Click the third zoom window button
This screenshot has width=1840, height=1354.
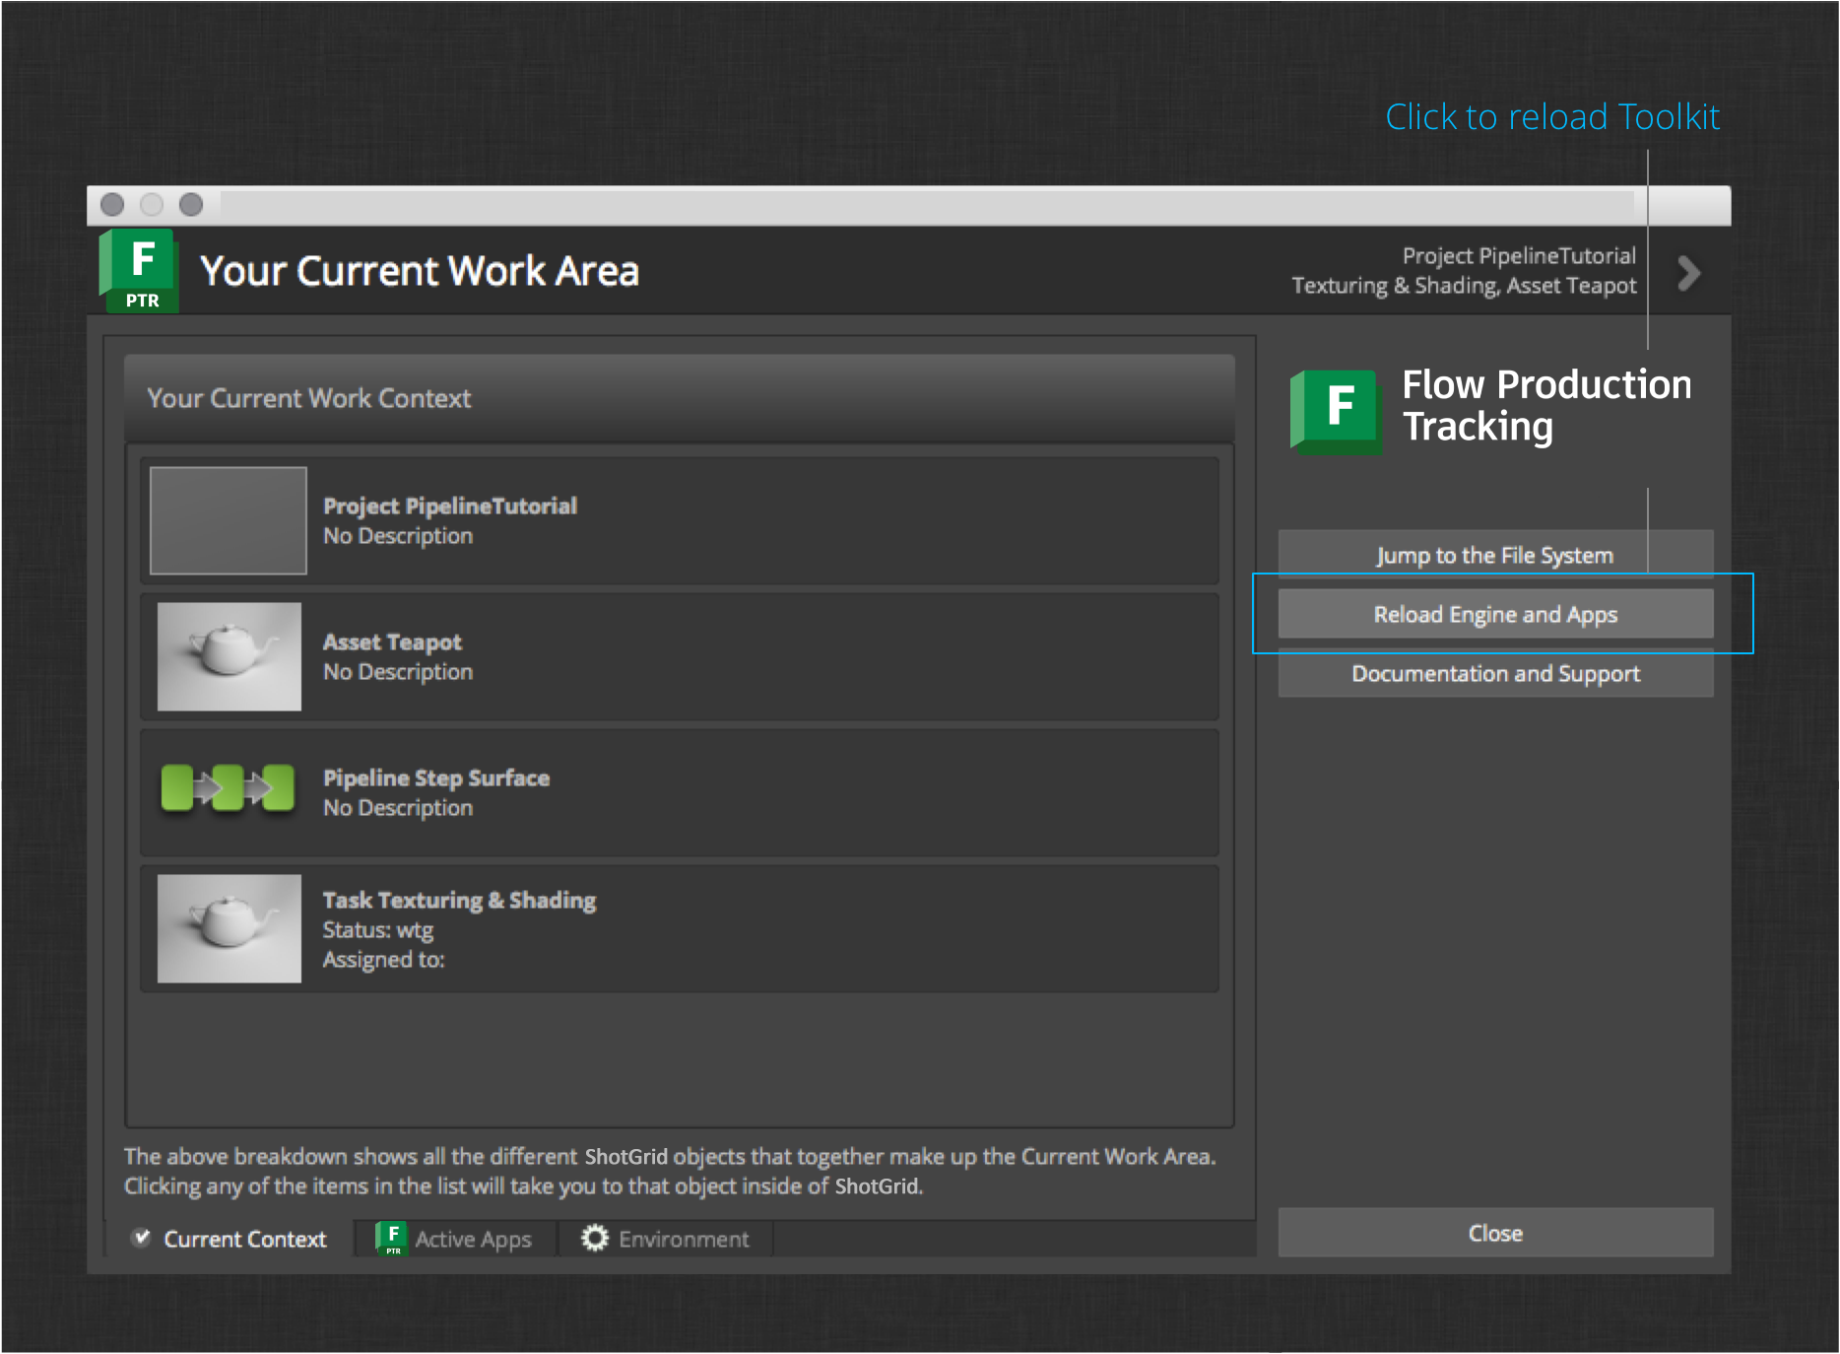[191, 204]
